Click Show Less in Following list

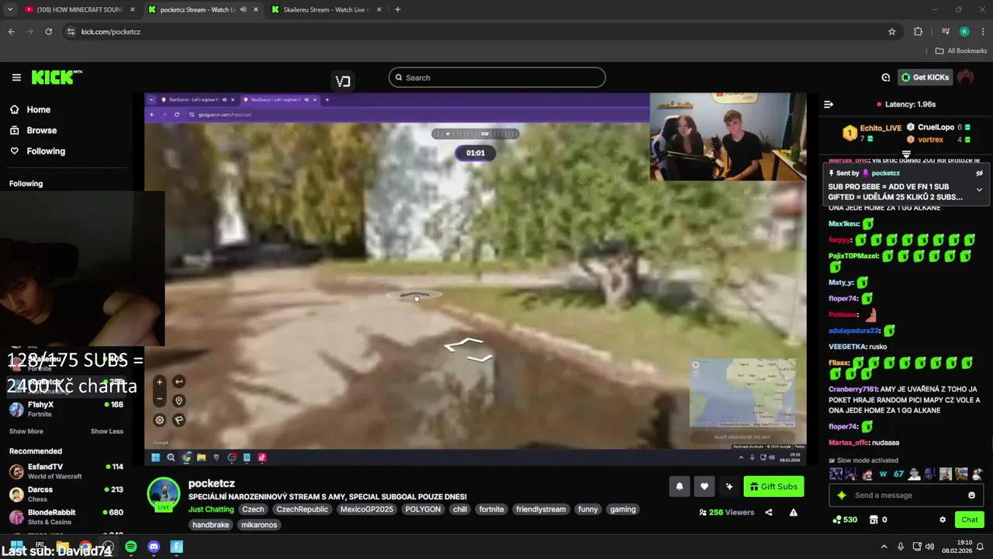(x=107, y=432)
